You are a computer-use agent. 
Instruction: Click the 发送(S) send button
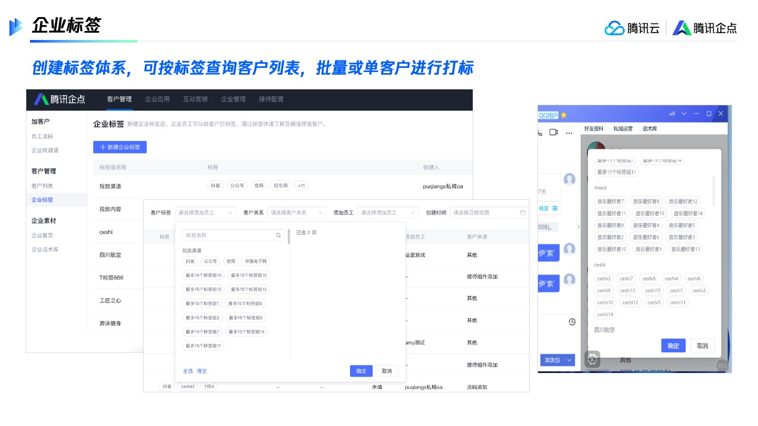552,360
